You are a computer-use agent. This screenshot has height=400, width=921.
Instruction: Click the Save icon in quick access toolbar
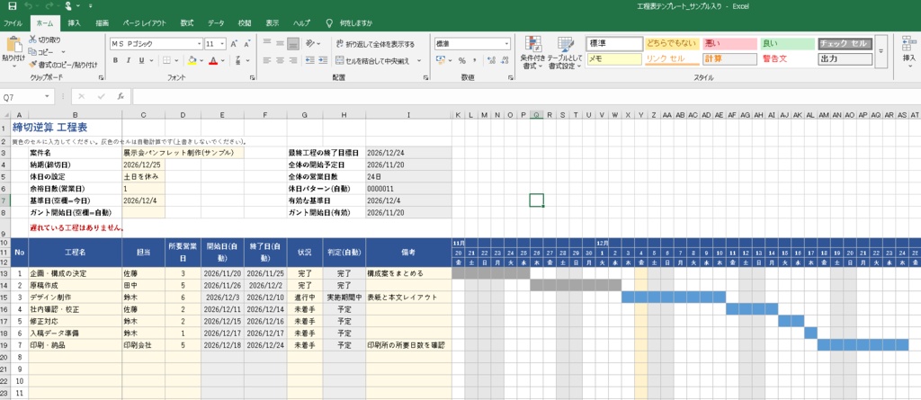click(x=13, y=6)
